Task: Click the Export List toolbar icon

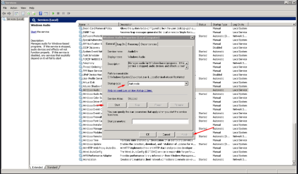Action: [x=34, y=14]
